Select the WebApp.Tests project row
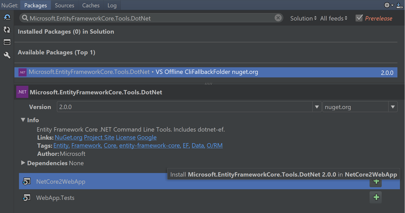This screenshot has height=213, width=405. (209, 198)
